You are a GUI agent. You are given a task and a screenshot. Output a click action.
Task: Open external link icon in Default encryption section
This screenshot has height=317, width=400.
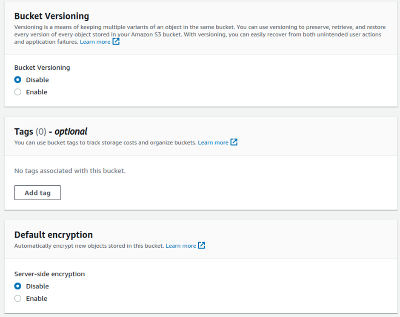tap(202, 245)
